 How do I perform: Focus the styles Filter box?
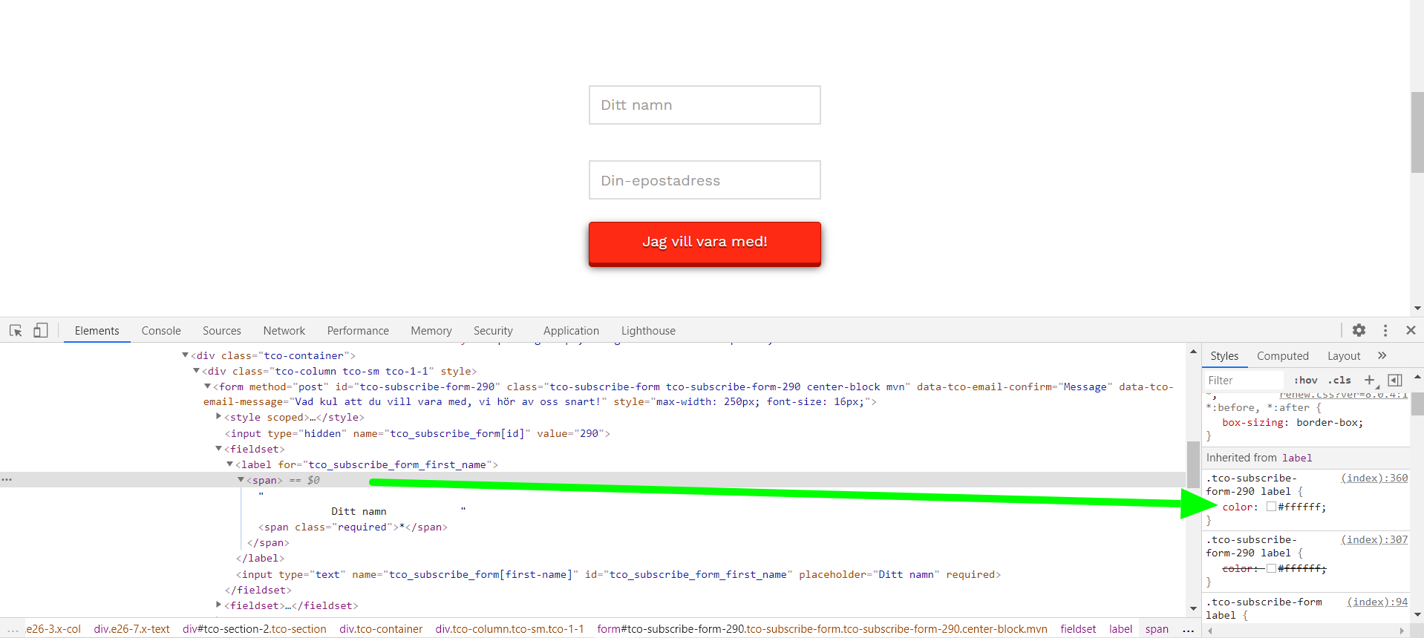1244,380
